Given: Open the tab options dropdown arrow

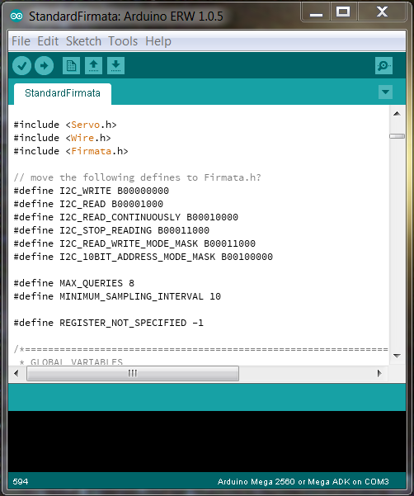Looking at the screenshot, I should coord(385,92).
